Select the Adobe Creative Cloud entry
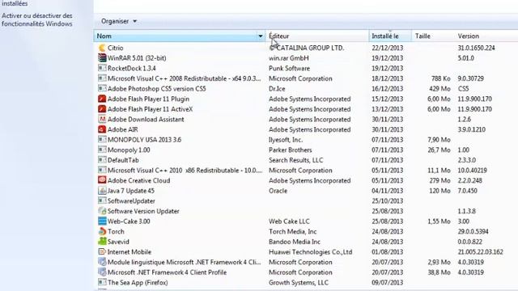The height and width of the screenshot is (291, 518). pyautogui.click(x=138, y=180)
